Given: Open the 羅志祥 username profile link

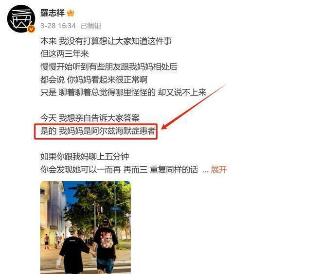Looking at the screenshot, I should (53, 13).
